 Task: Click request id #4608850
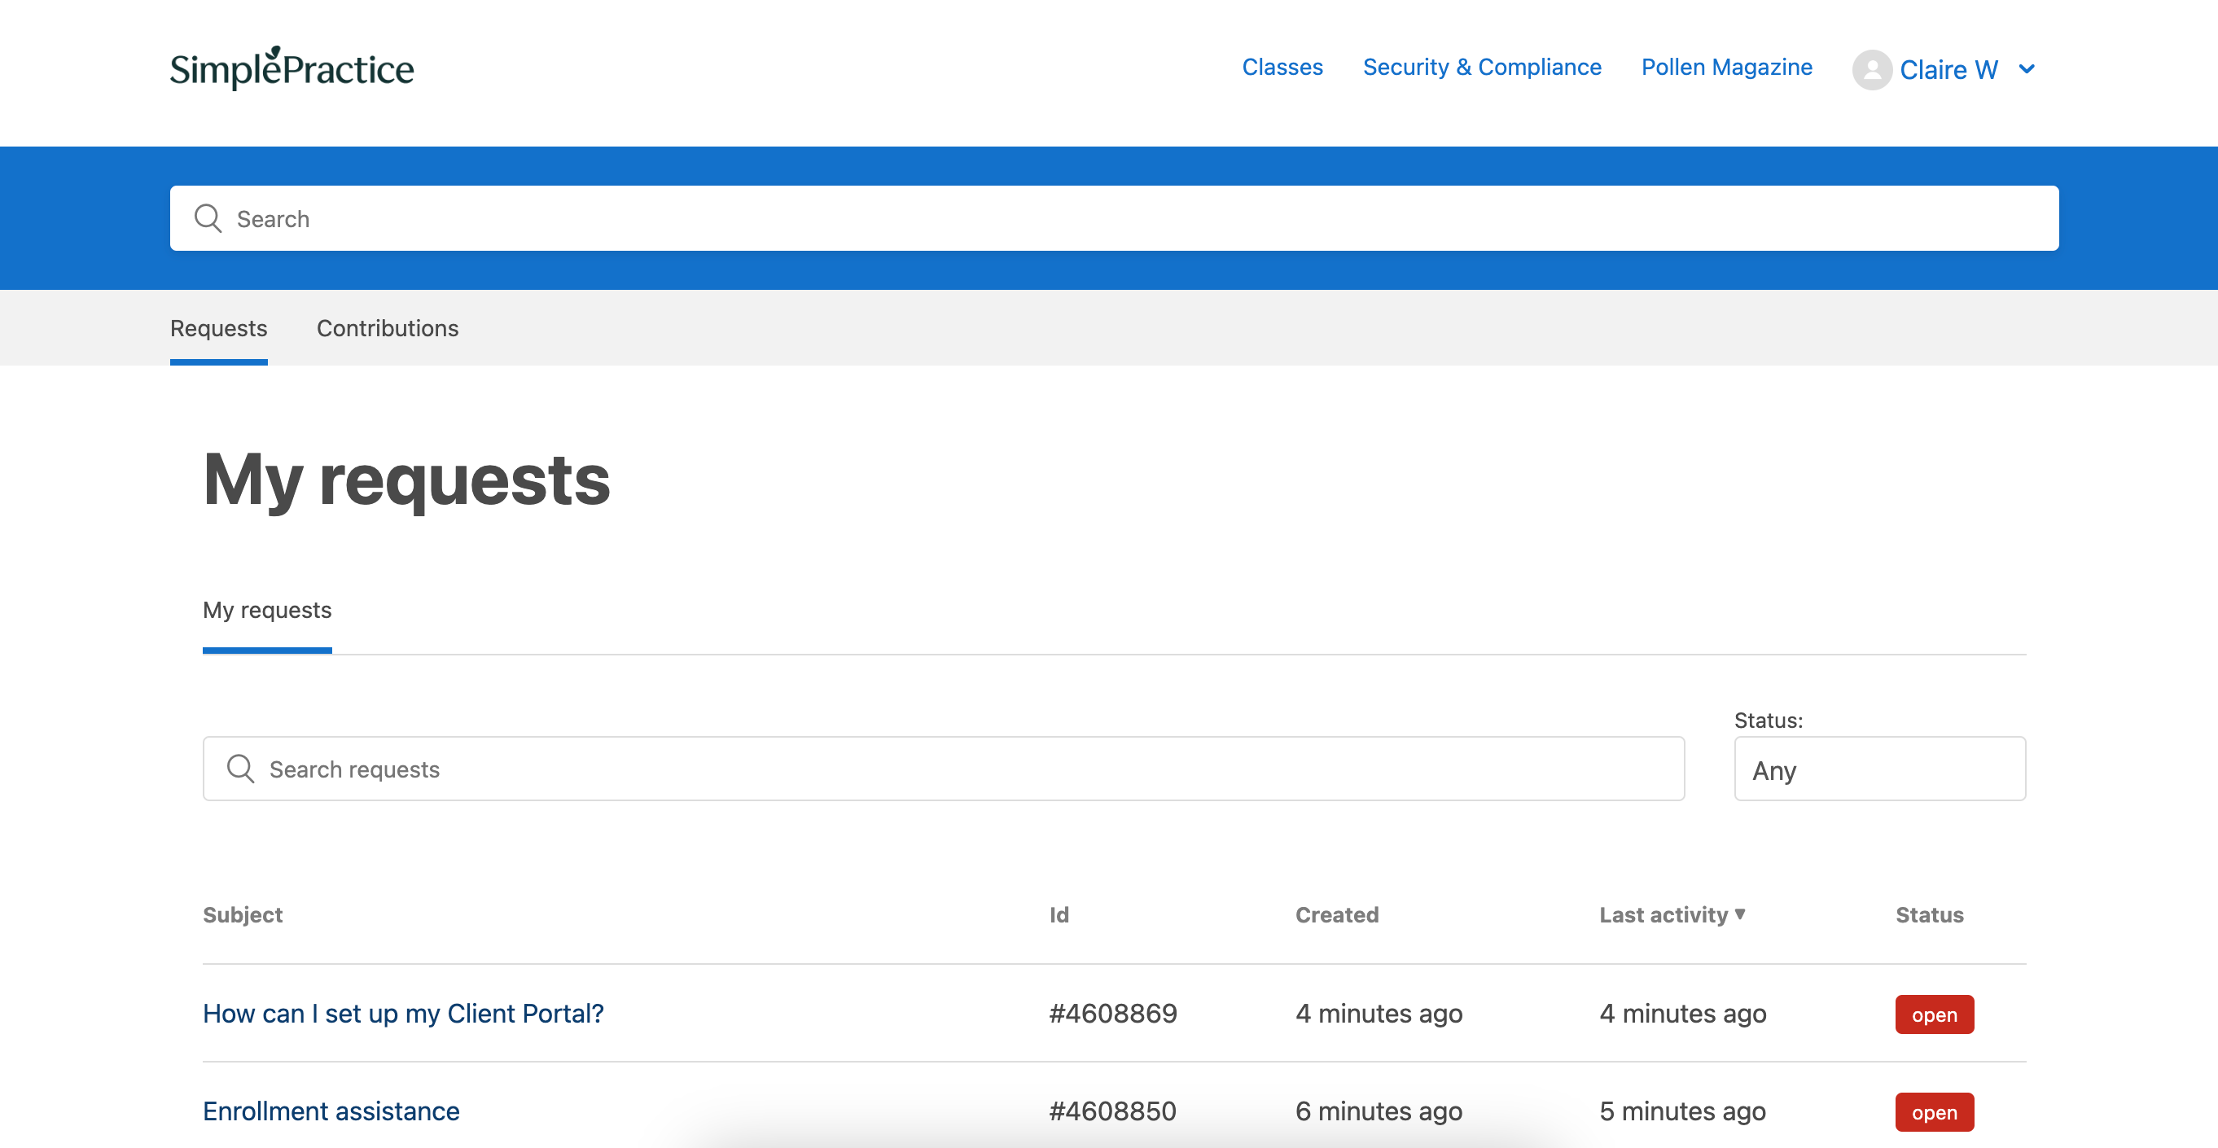tap(1112, 1111)
